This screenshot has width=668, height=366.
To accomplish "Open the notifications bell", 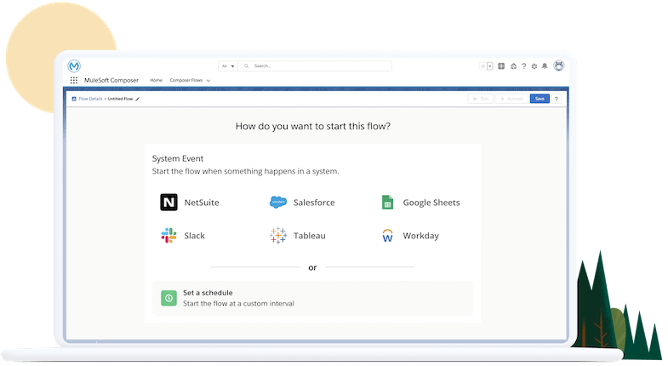I will pos(545,66).
